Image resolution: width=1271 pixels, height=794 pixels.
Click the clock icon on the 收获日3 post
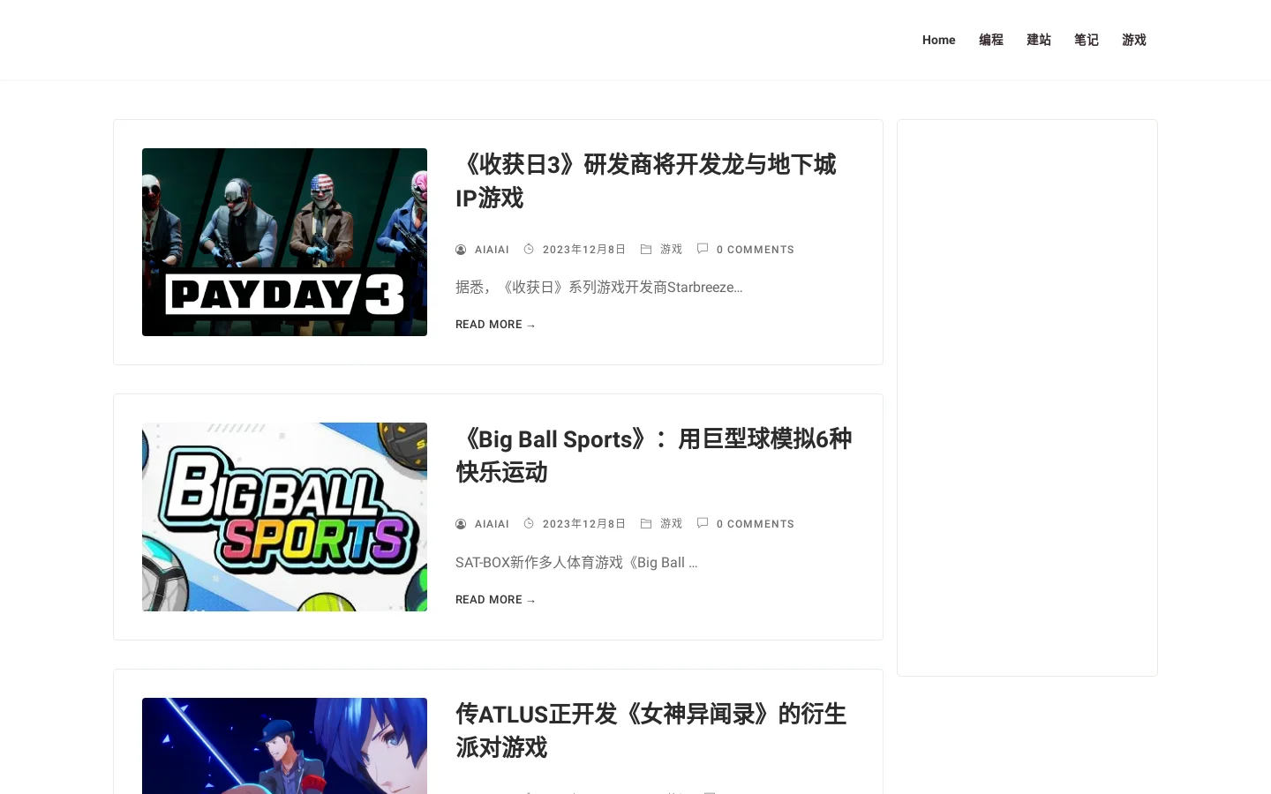pos(529,249)
